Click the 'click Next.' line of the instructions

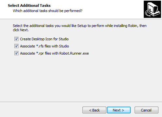pos(21,30)
